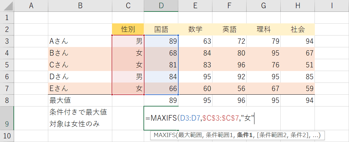Click the 社会 header cell
Screen dimensions: 349x142
pyautogui.click(x=297, y=30)
